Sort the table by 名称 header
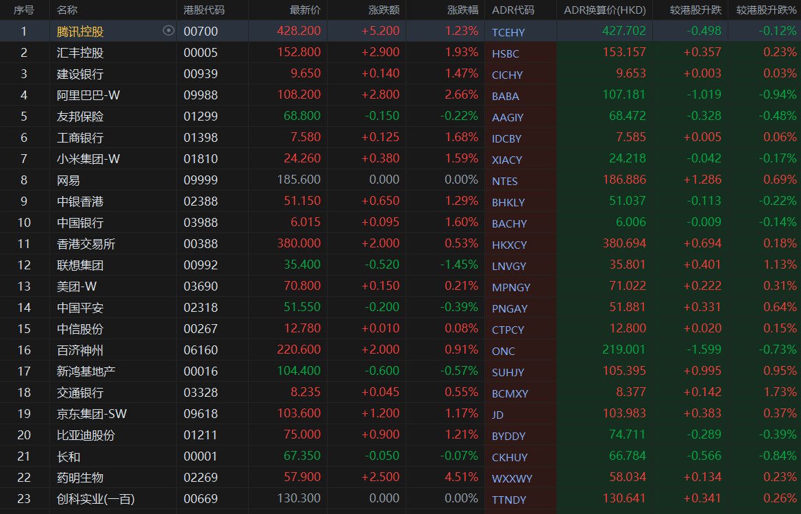The image size is (801, 514). pyautogui.click(x=67, y=10)
